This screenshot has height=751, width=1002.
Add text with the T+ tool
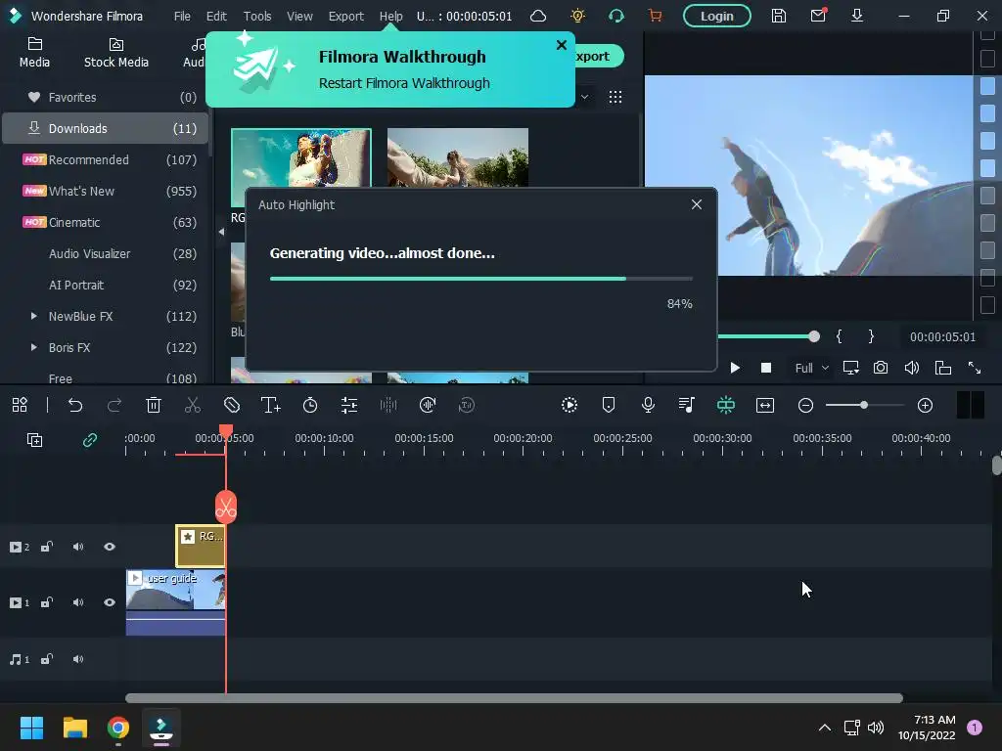(x=271, y=405)
